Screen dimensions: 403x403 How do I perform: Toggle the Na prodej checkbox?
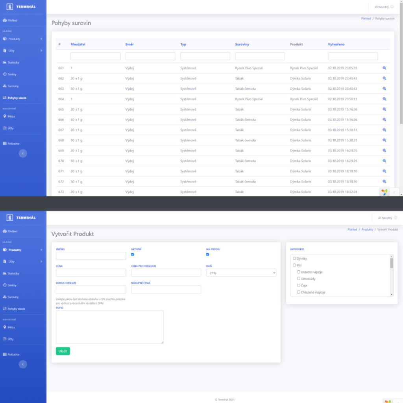(208, 255)
